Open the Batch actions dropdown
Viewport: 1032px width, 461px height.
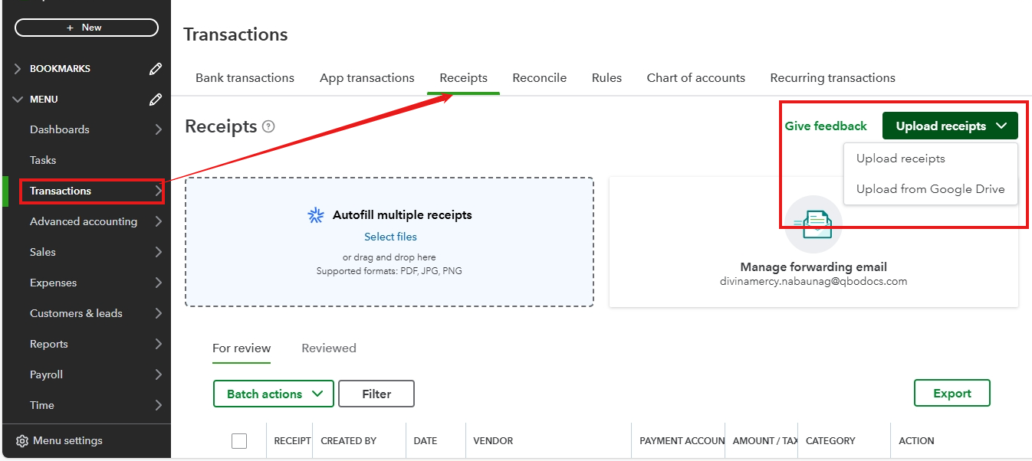tap(273, 393)
